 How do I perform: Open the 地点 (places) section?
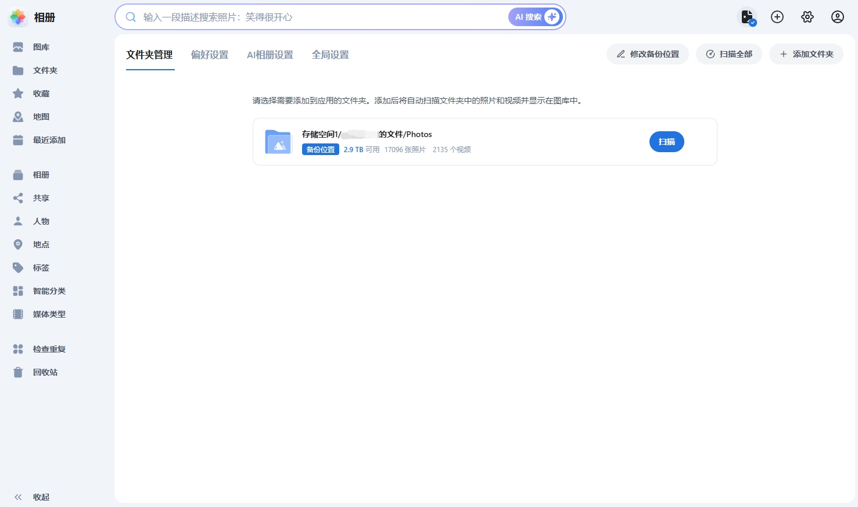41,244
